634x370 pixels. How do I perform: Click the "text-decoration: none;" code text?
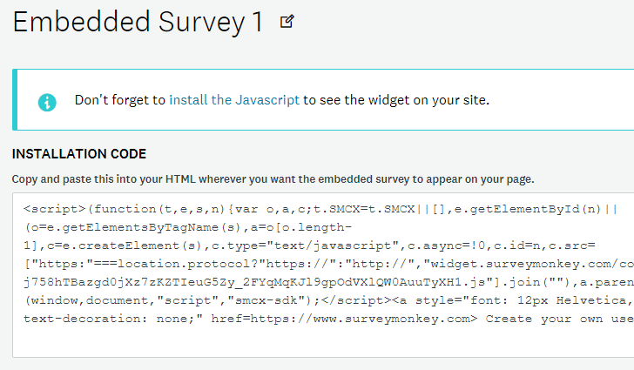point(113,319)
